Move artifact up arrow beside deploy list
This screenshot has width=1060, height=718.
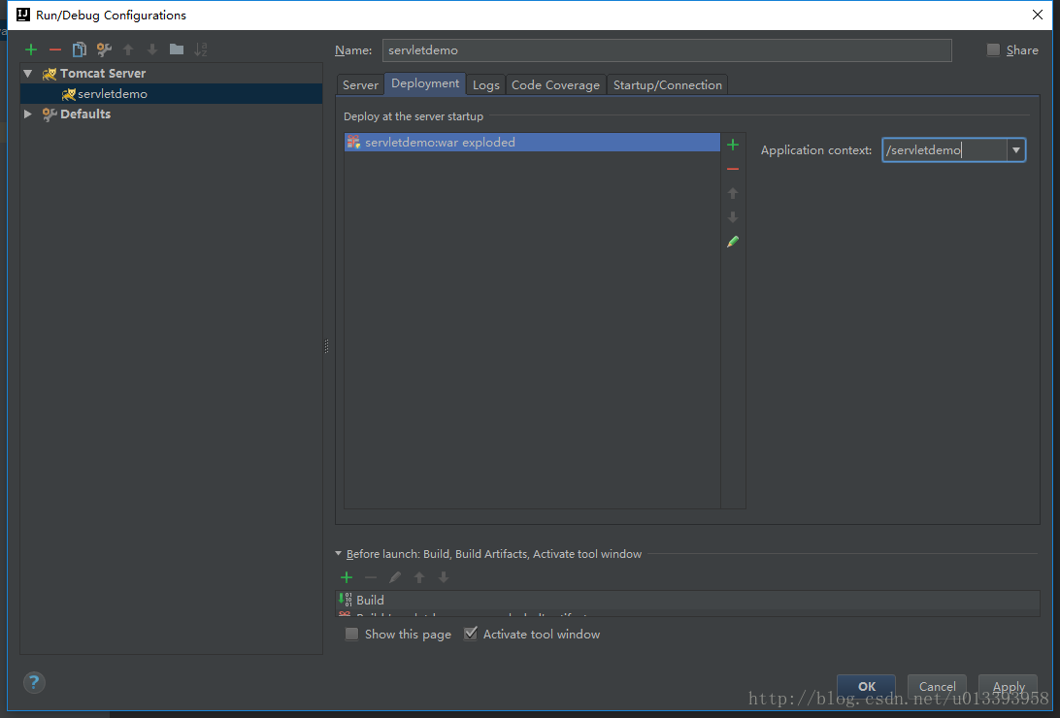(x=733, y=193)
